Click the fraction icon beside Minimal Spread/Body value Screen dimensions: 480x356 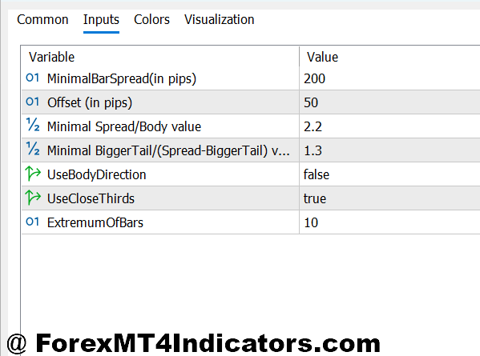pos(33,125)
